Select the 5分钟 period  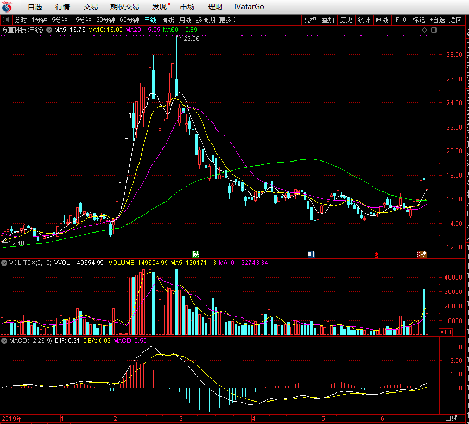tap(60, 20)
